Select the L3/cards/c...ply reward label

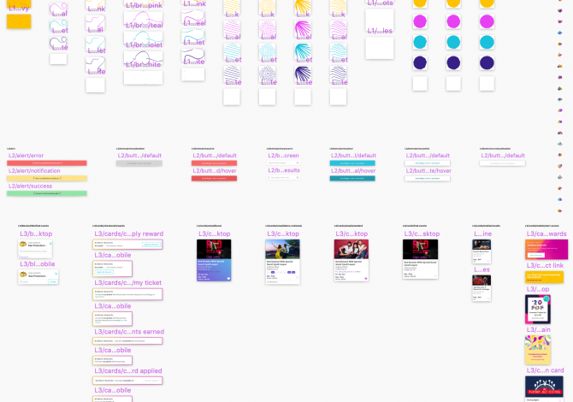tap(128, 234)
